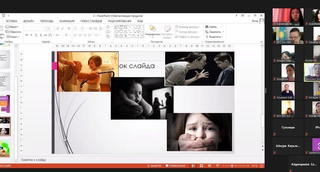The image size is (320, 172).
Task: Open the Arrange (Упорядочить) shapes menu
Action: click(x=153, y=31)
